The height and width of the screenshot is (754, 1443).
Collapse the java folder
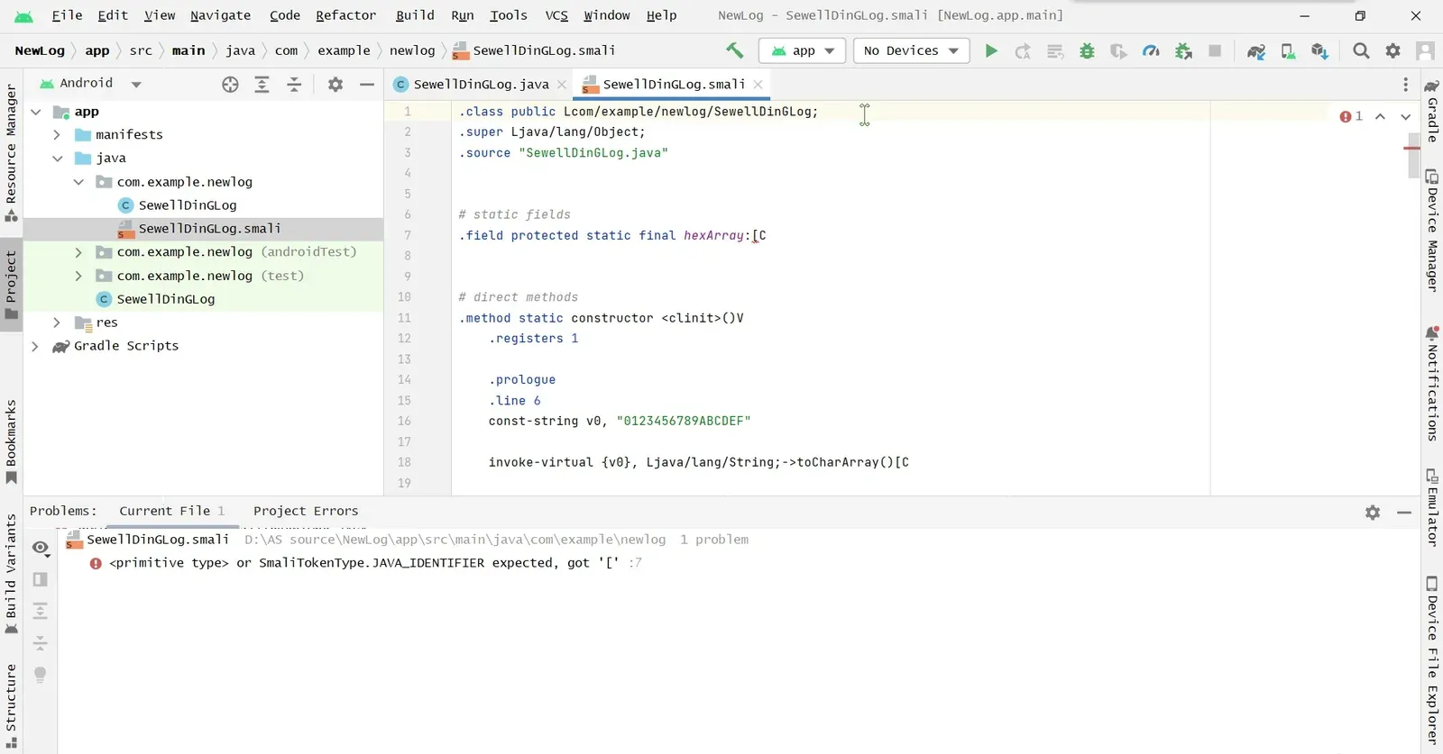(57, 158)
